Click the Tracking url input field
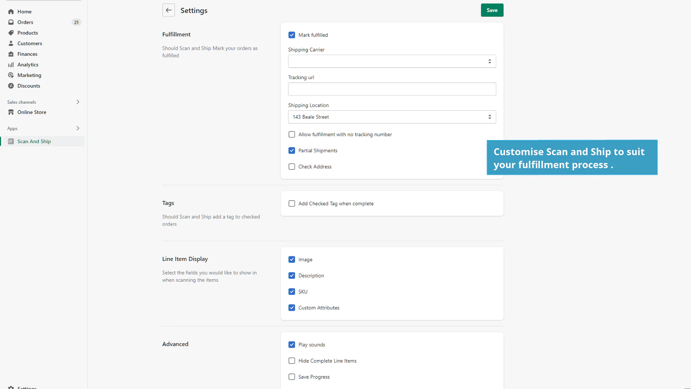Image resolution: width=691 pixels, height=389 pixels. [392, 89]
